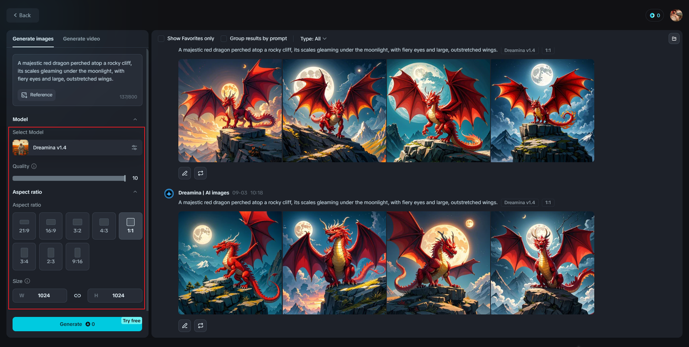Click the Dreamina v1.4 tag in second result

point(519,203)
